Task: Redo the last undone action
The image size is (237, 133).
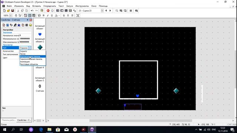Action: pyautogui.click(x=36, y=11)
